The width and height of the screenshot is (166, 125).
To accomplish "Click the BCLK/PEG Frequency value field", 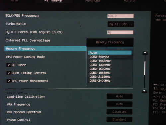I will pyautogui.click(x=121, y=16).
